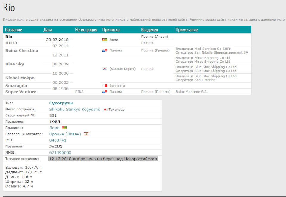Click the call sign 5VCU5
The height and width of the screenshot is (197, 286).
pos(56,146)
